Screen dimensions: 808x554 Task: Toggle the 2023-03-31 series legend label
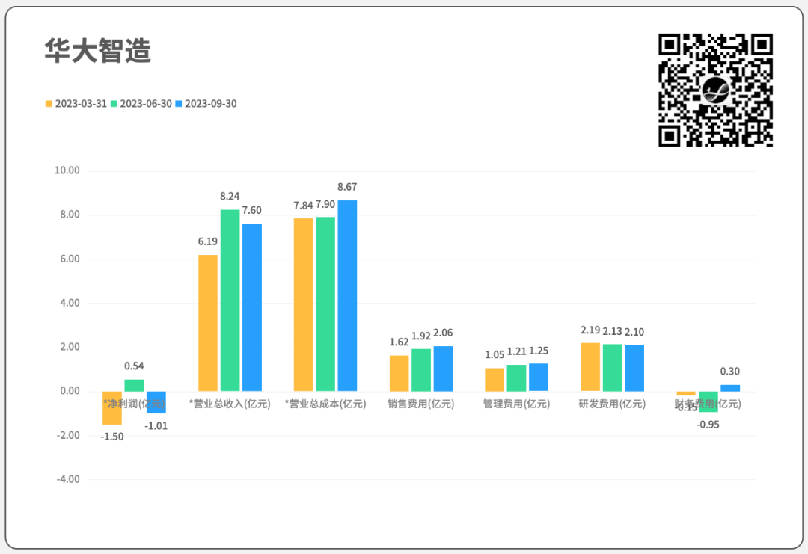coord(81,104)
